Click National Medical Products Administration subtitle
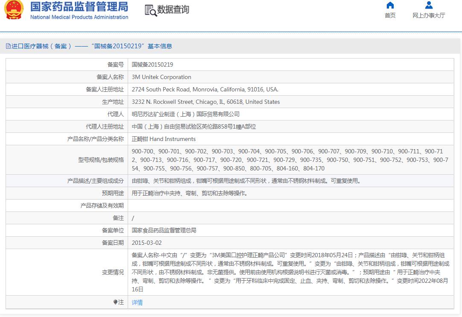Image resolution: width=462 pixels, height=317 pixels. click(x=79, y=17)
